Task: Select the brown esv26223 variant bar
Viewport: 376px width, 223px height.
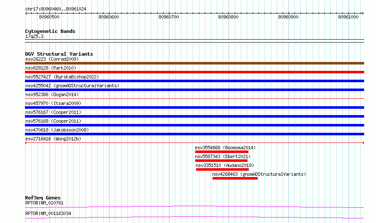Action: point(194,63)
